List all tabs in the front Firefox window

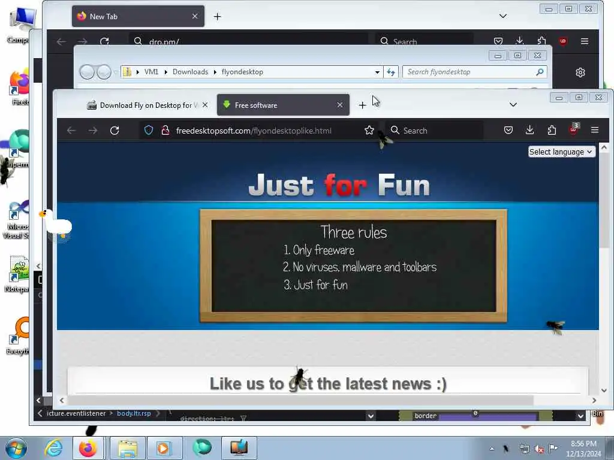coord(513,104)
